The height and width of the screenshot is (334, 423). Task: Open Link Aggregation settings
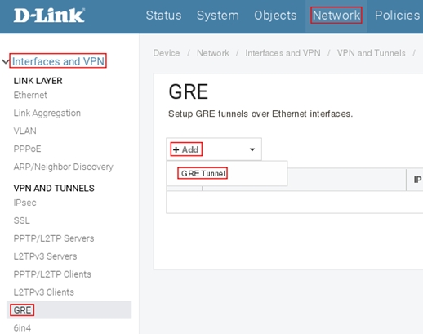click(x=47, y=113)
